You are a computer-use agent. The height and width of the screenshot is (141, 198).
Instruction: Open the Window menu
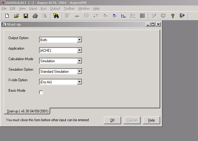(x=84, y=8)
